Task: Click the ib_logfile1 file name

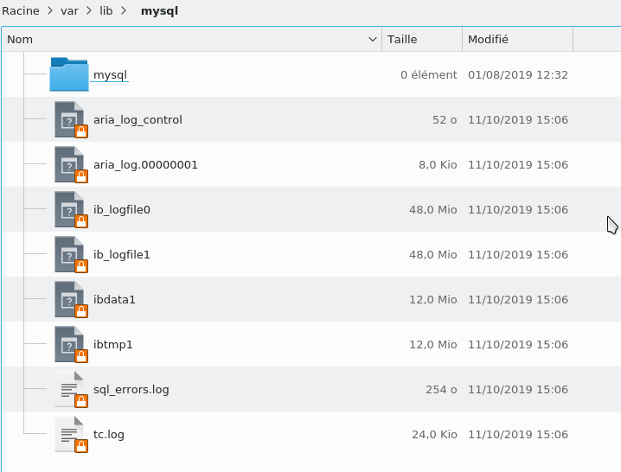Action: (x=122, y=255)
